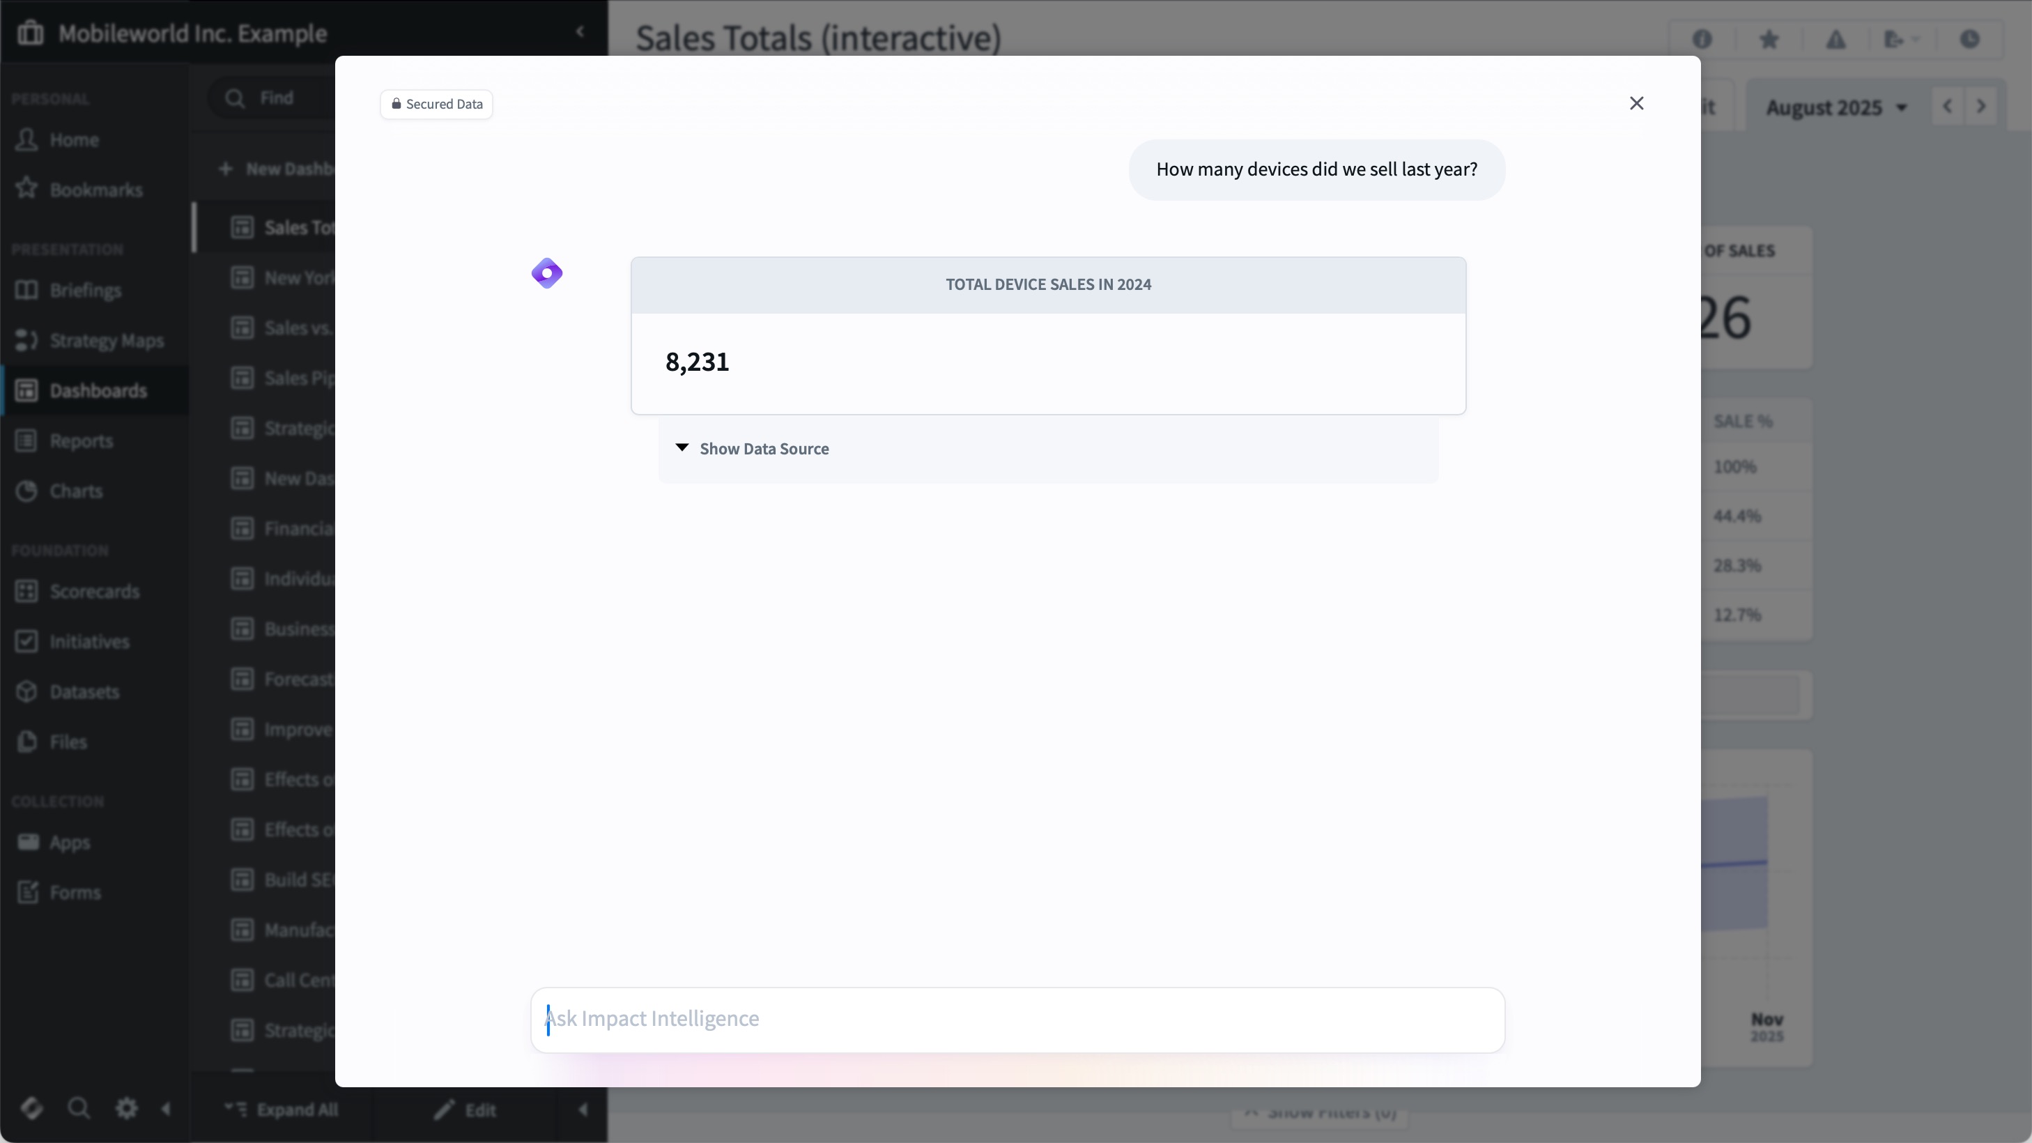
Task: Click the Bookmarks star icon in sidebar
Action: click(26, 189)
